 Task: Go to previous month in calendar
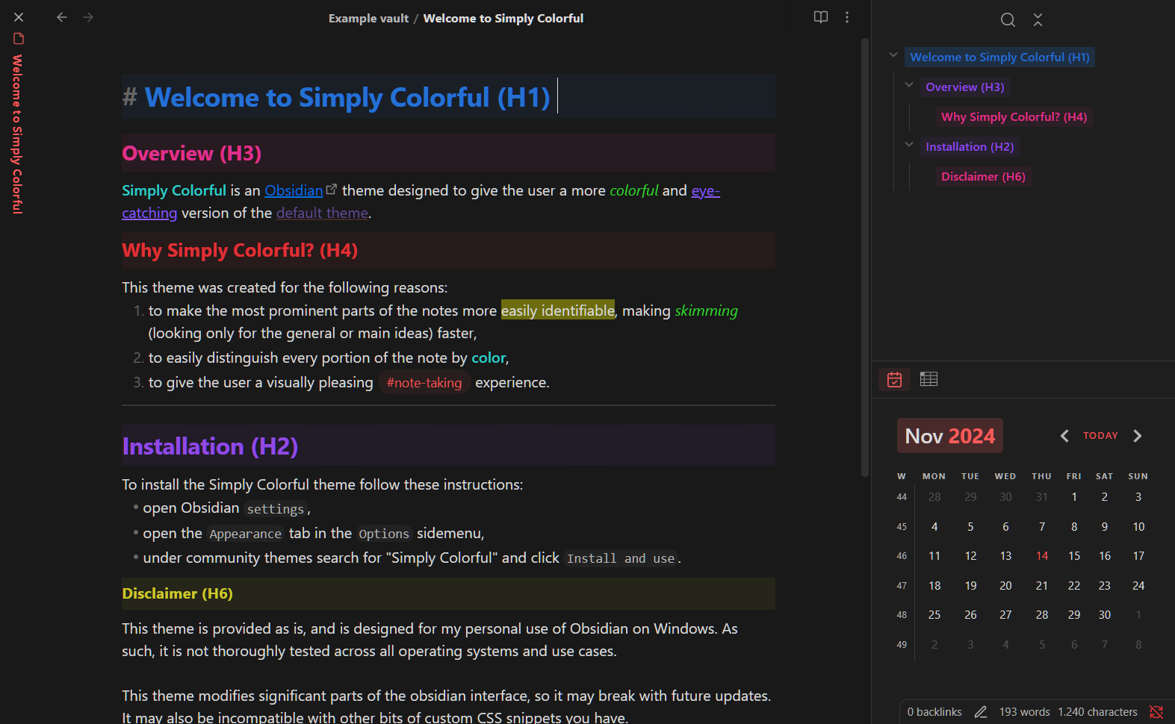(x=1064, y=436)
